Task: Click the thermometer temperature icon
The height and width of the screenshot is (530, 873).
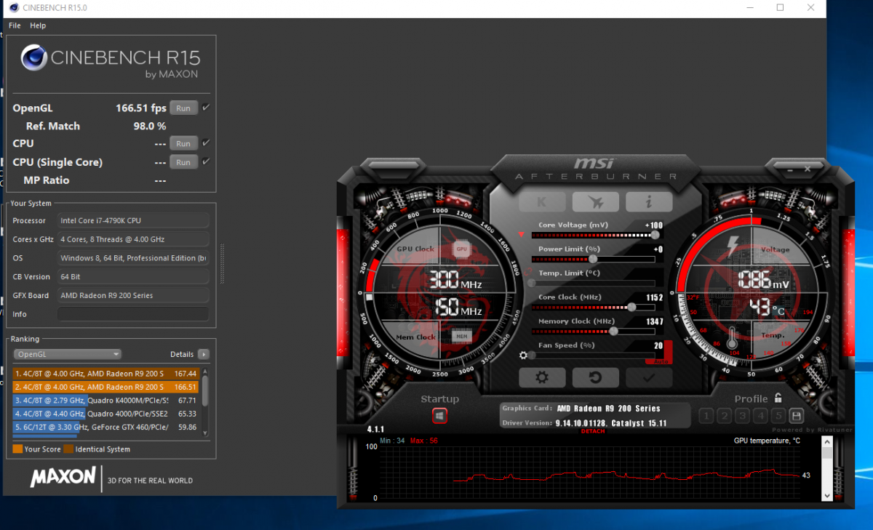Action: [x=733, y=339]
